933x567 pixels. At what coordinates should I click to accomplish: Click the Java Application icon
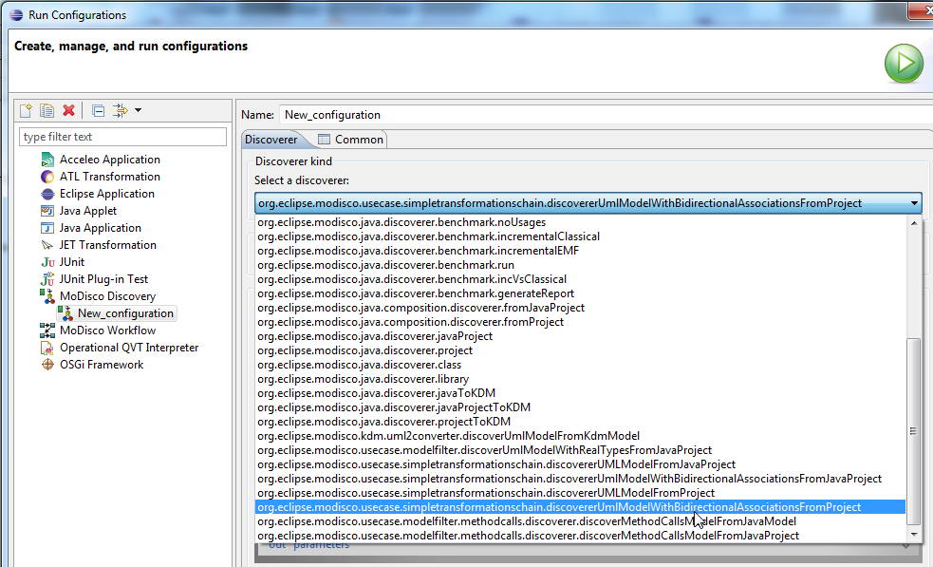point(47,228)
